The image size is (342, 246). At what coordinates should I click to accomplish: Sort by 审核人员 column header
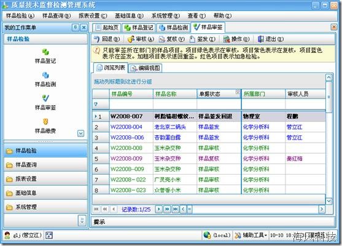(305, 94)
